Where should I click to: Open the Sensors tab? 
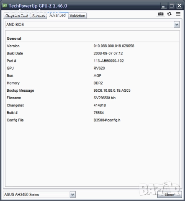39,16
